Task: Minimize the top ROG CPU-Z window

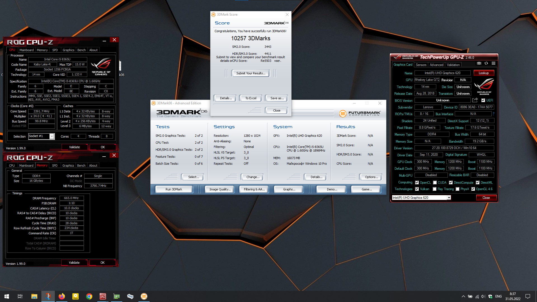Action: point(104,41)
